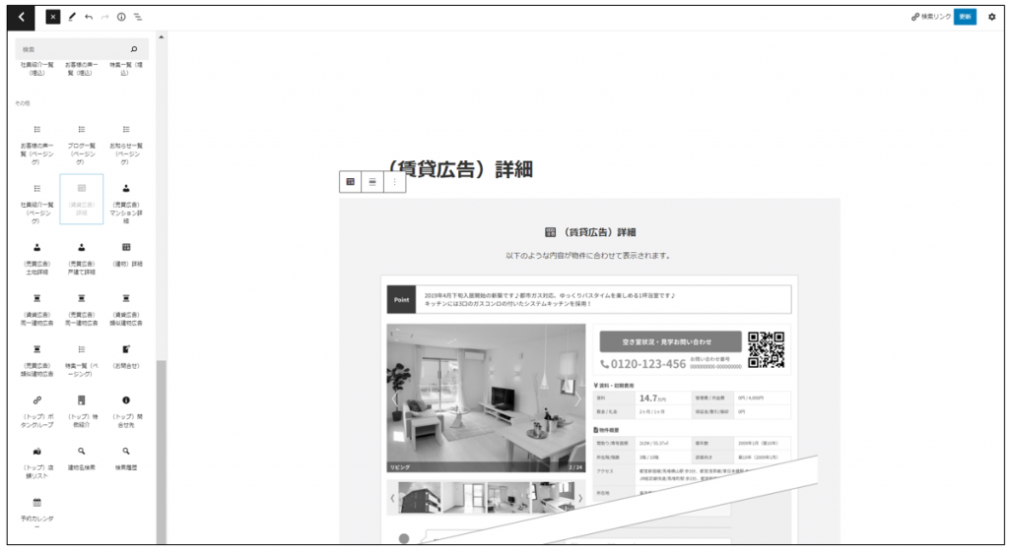Click the block type icon in block toolbar

pos(350,182)
